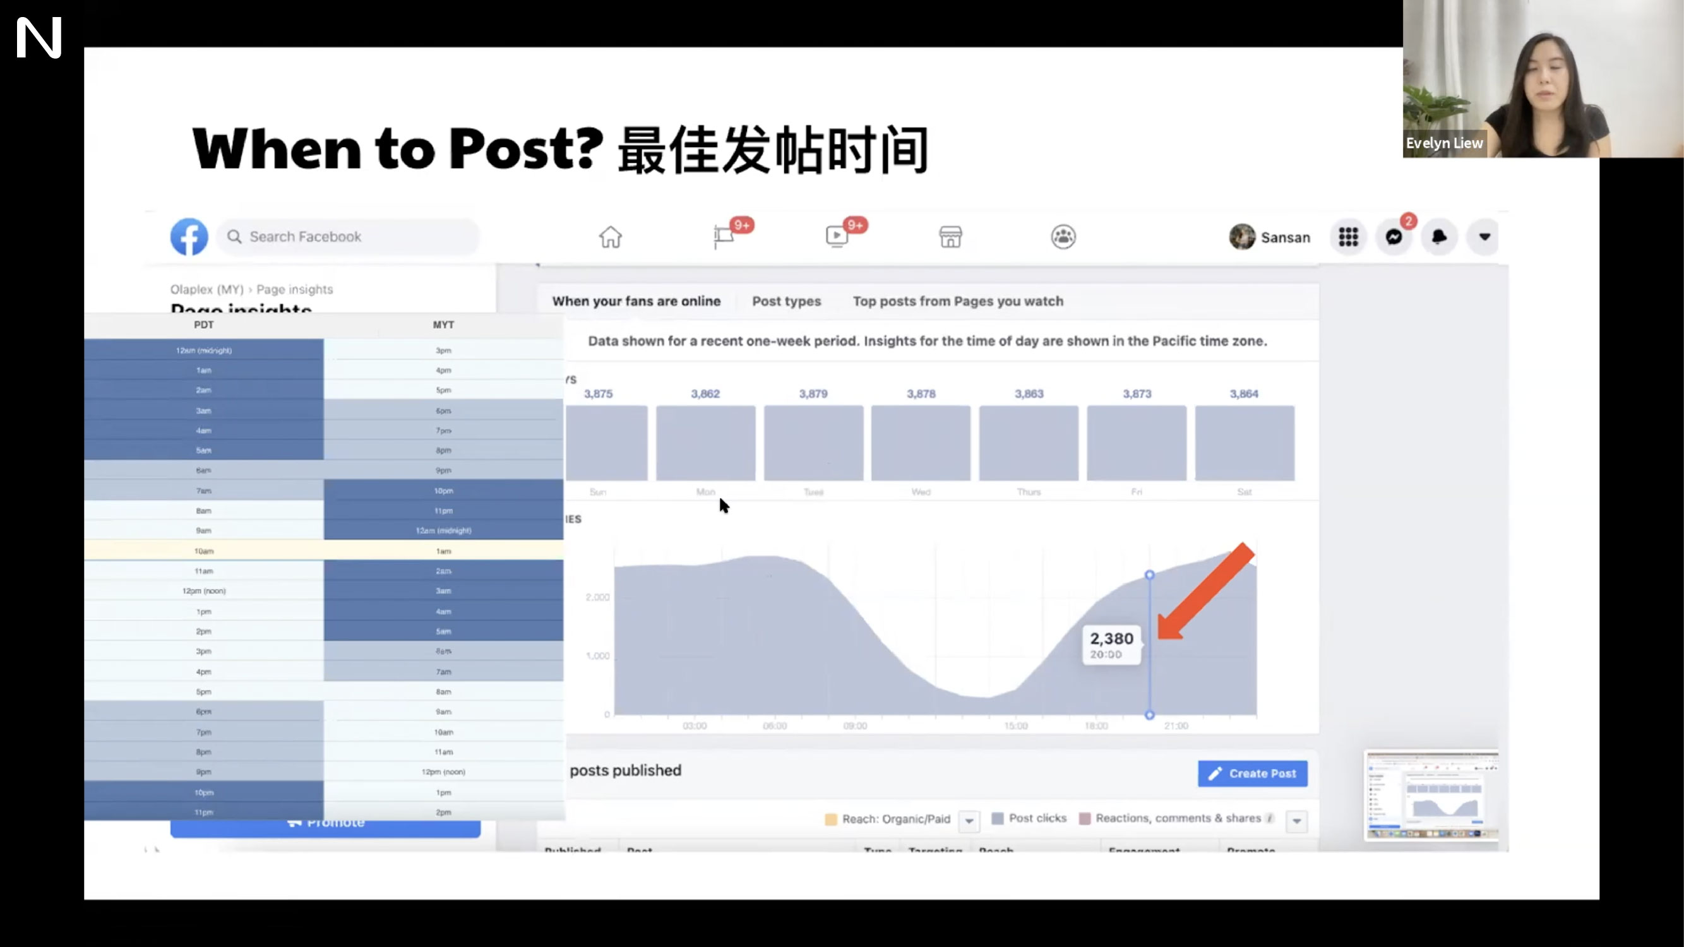1684x947 pixels.
Task: Select the 12pm (noon) PDT cell
Action: click(203, 591)
